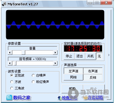Select the 正弦波 sine wave radio button

(x=12, y=75)
